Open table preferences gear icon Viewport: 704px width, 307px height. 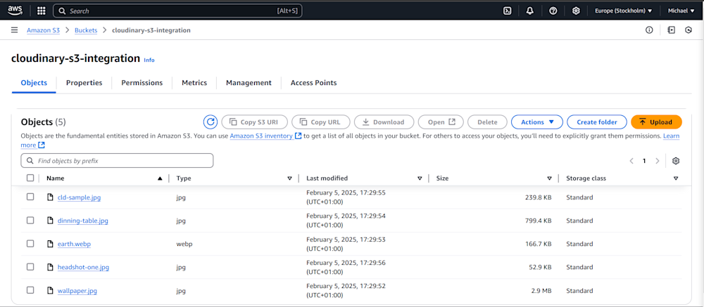[x=676, y=161]
